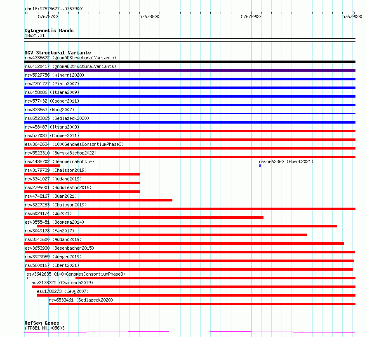Image resolution: width=367 pixels, height=337 pixels.
Task: Select esv3653930 (Besenbacher2015) label
Action: 59,248
